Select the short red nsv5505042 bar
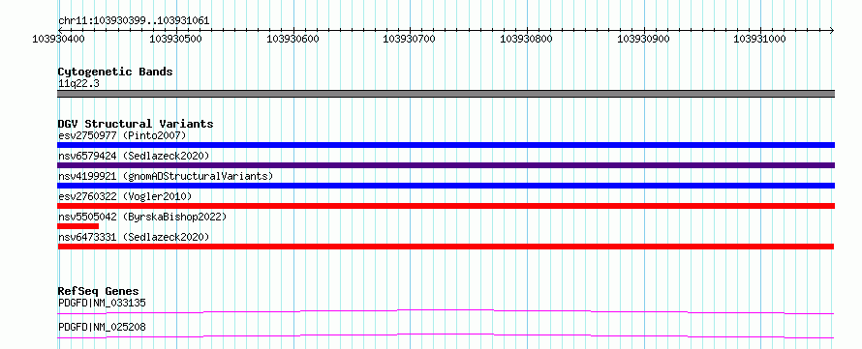862x349 pixels. click(78, 226)
